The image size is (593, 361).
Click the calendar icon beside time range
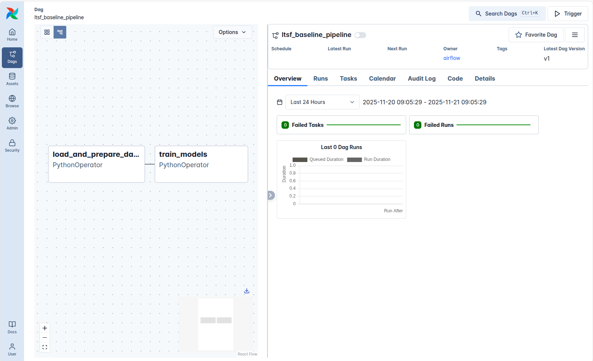pyautogui.click(x=280, y=102)
